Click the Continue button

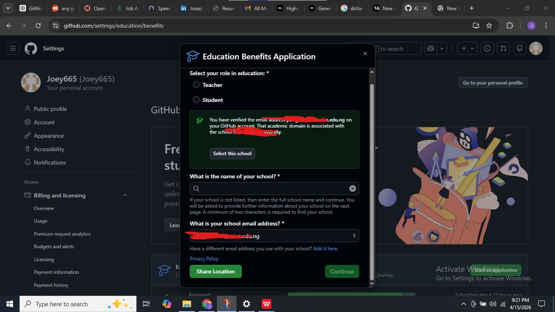(342, 271)
